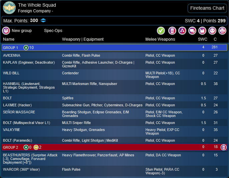Image resolution: width=229 pixels, height=178 pixels.
Task: Save the list with the floppy disk icon
Action: point(202,31)
